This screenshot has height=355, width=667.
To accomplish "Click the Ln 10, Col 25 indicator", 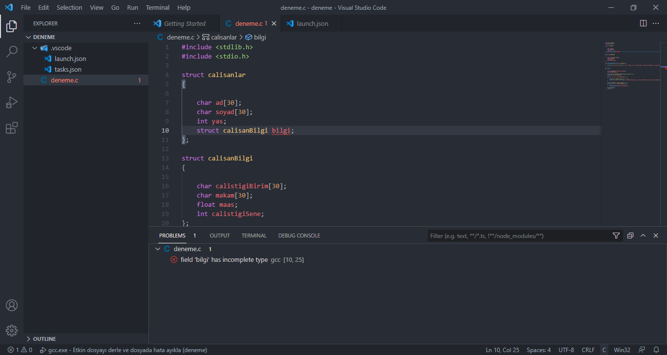I will tap(502, 350).
